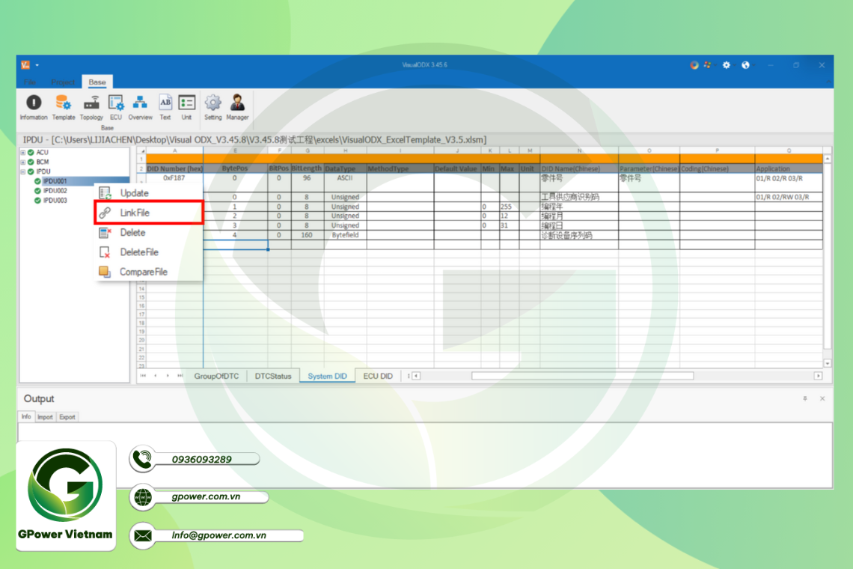Viewport: 853px width, 569px height.
Task: Click the vertical scrollbar down arrow
Action: click(x=828, y=363)
